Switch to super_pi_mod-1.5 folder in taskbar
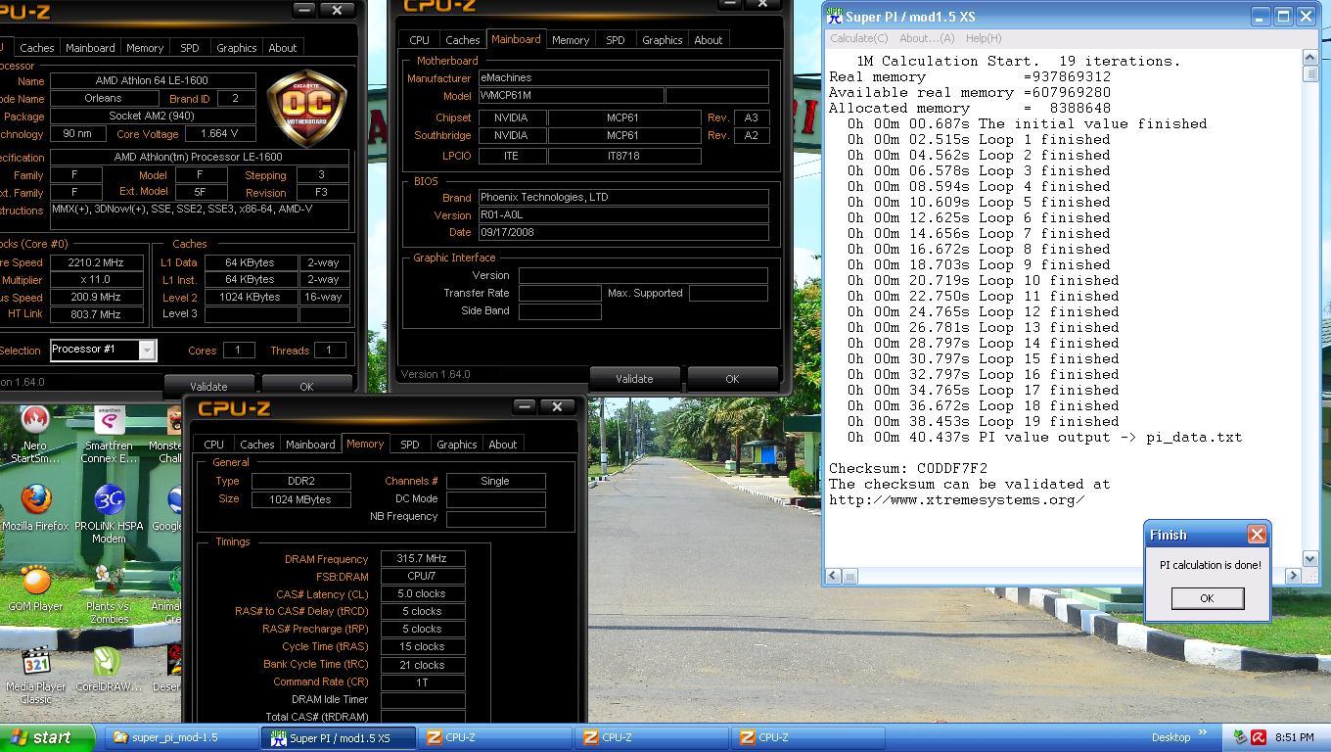 coord(182,737)
